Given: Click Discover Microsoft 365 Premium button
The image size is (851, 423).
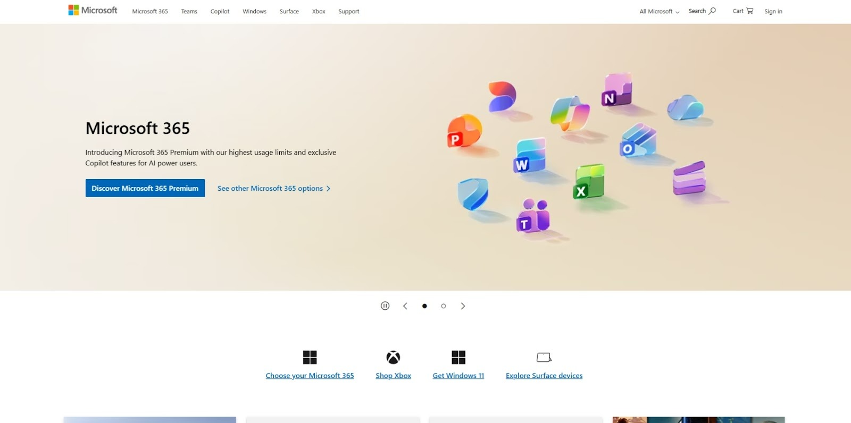Looking at the screenshot, I should 145,188.
